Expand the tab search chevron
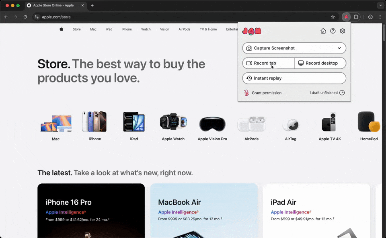Screen dimensions: 386x238 (380, 5)
